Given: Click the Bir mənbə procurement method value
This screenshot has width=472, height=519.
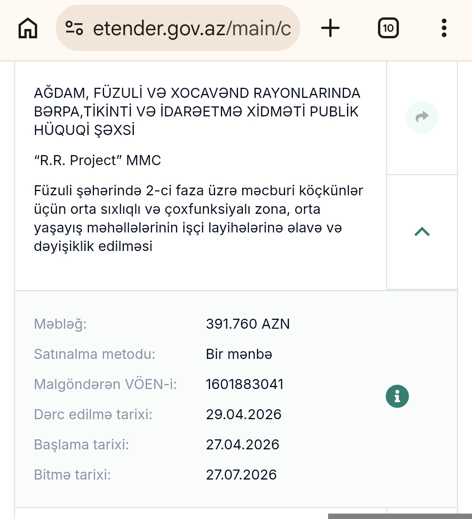Looking at the screenshot, I should tap(239, 354).
